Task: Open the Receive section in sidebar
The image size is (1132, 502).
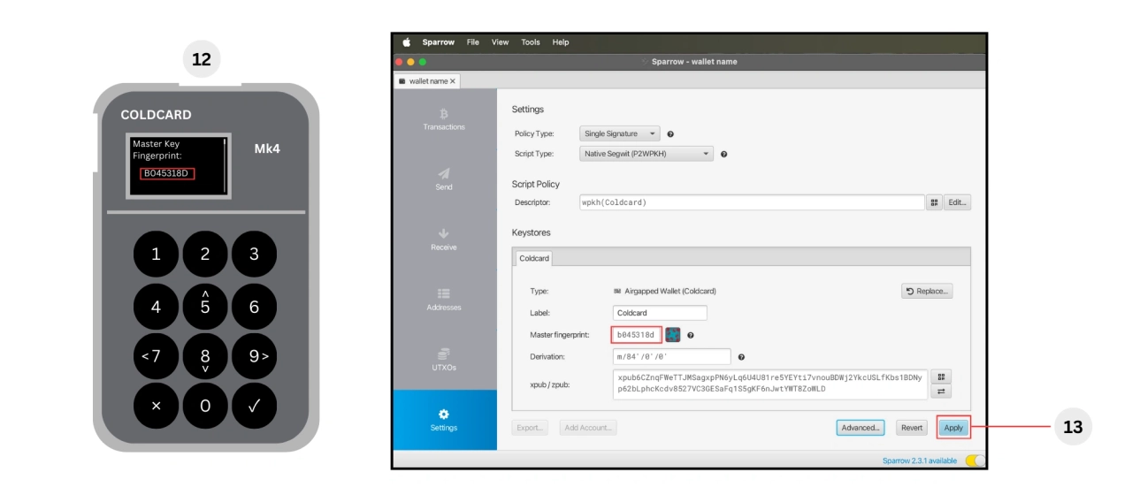Action: click(x=444, y=239)
